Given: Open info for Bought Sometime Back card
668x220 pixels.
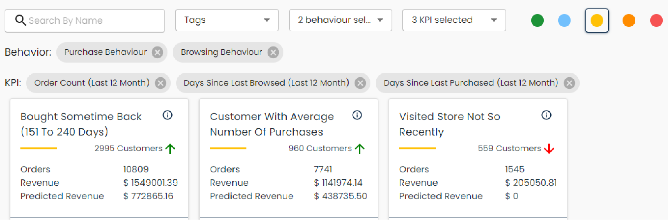Looking at the screenshot, I should 167,115.
